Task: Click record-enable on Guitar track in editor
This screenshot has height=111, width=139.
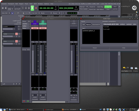Action: (x=16, y=34)
